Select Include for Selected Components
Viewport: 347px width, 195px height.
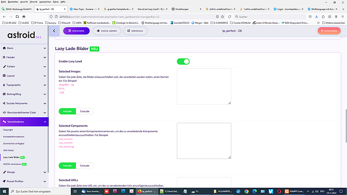point(67,166)
